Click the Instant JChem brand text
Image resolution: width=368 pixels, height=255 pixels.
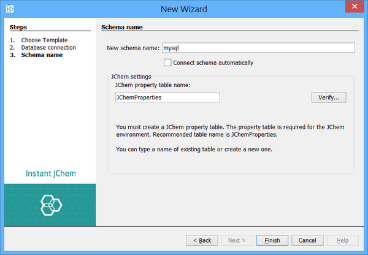pos(51,173)
